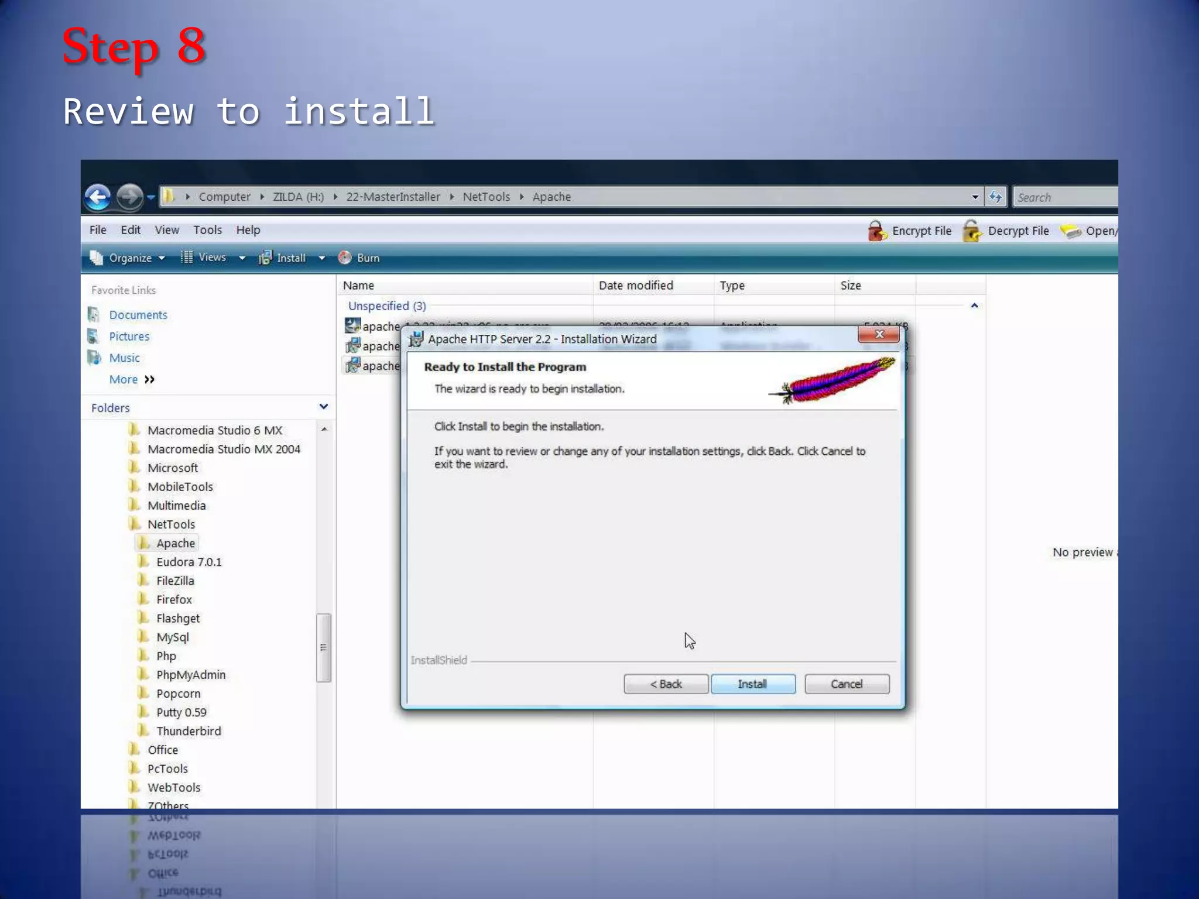Open Pictures favorite link

click(129, 337)
